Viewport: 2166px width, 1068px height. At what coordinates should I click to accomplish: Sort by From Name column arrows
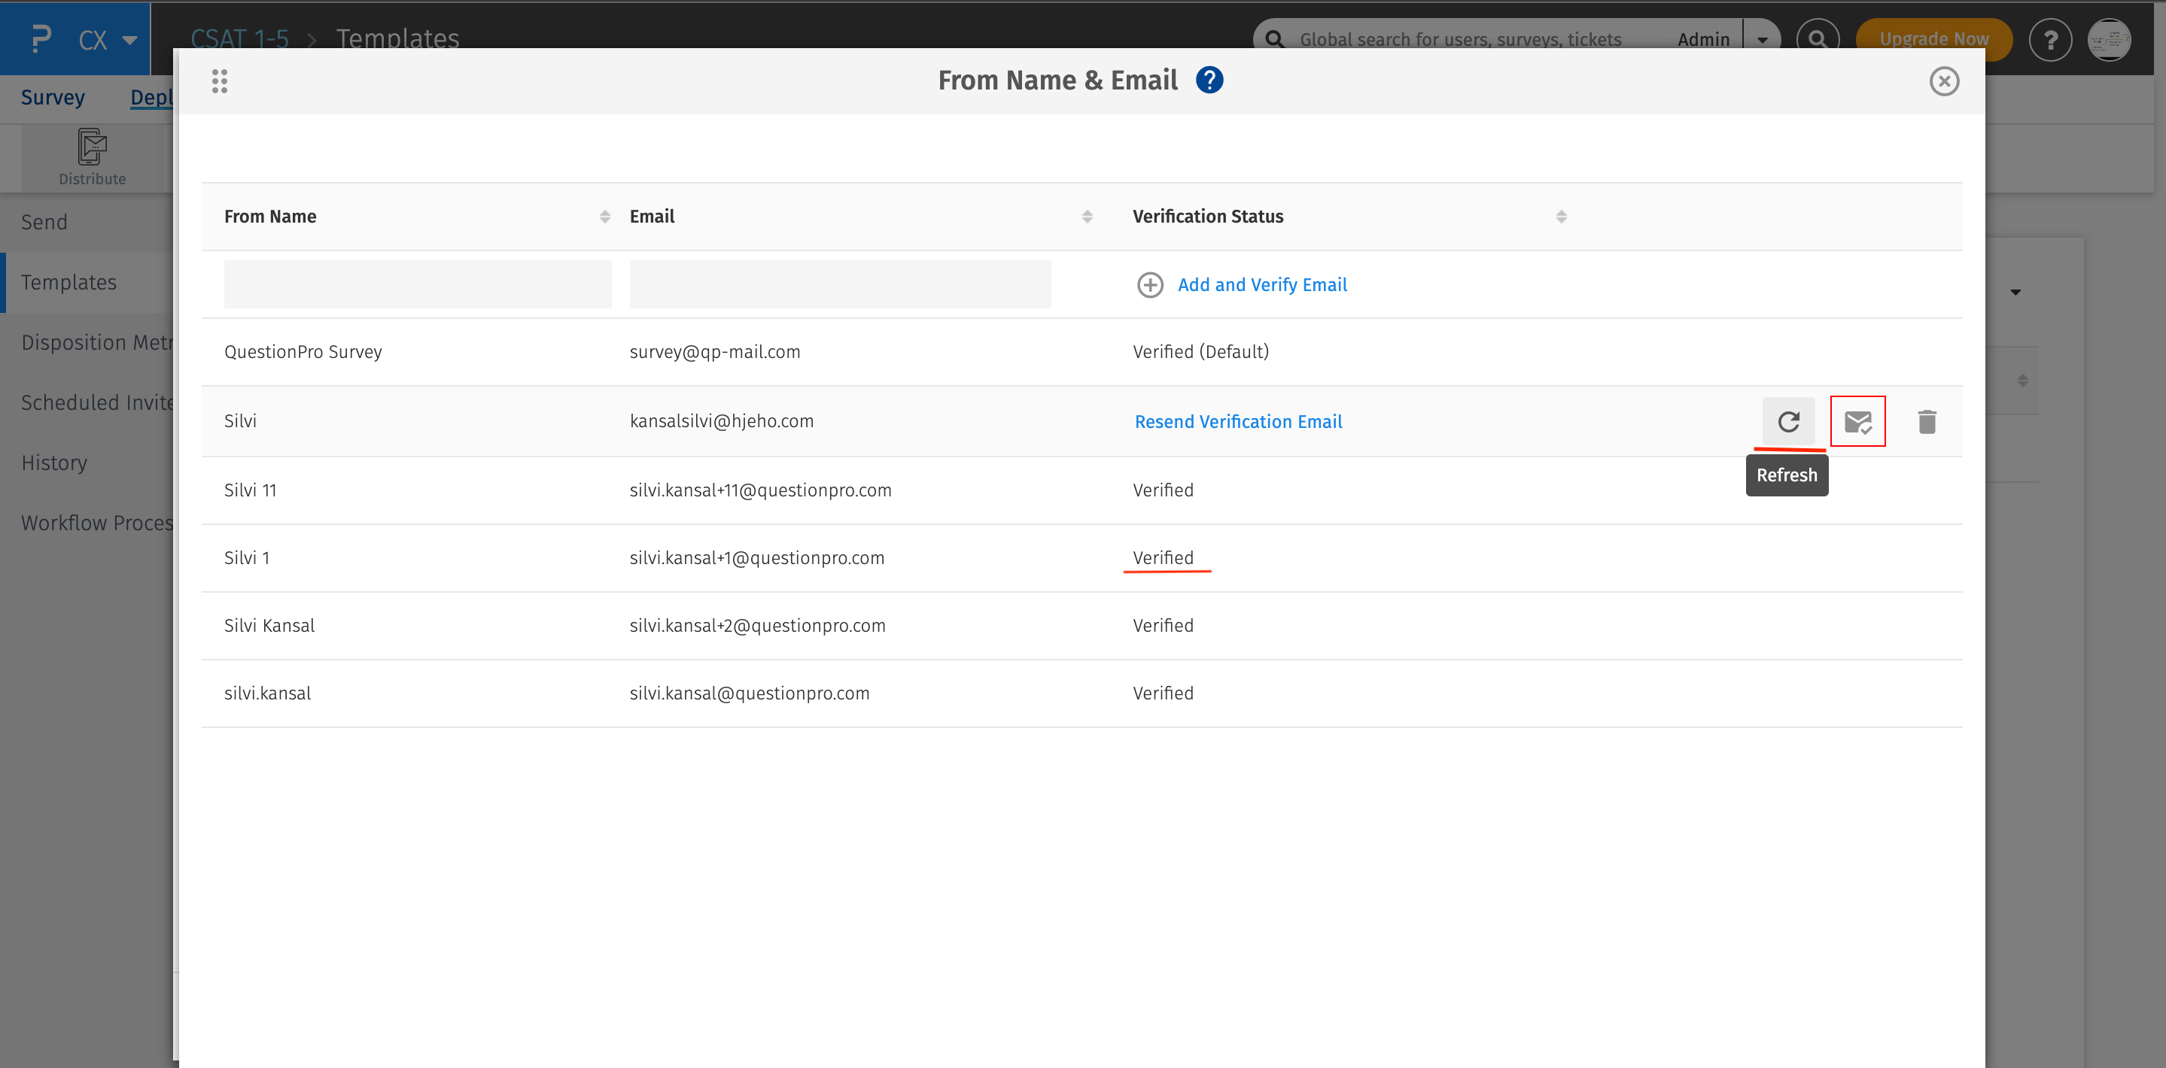tap(604, 217)
